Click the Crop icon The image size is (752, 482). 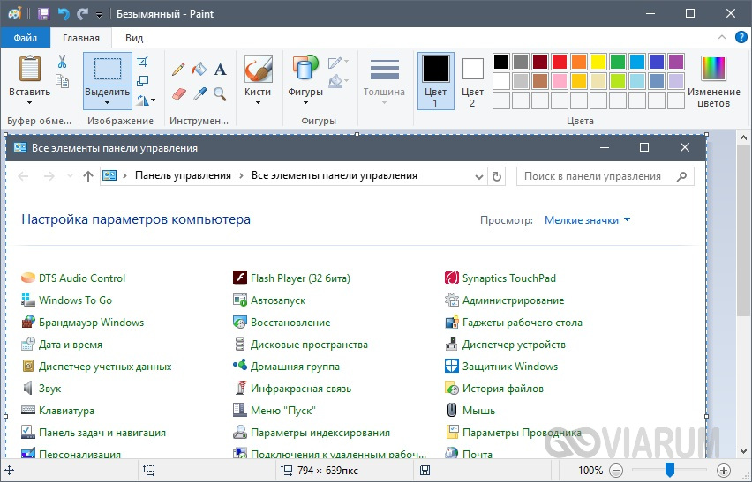click(x=142, y=62)
